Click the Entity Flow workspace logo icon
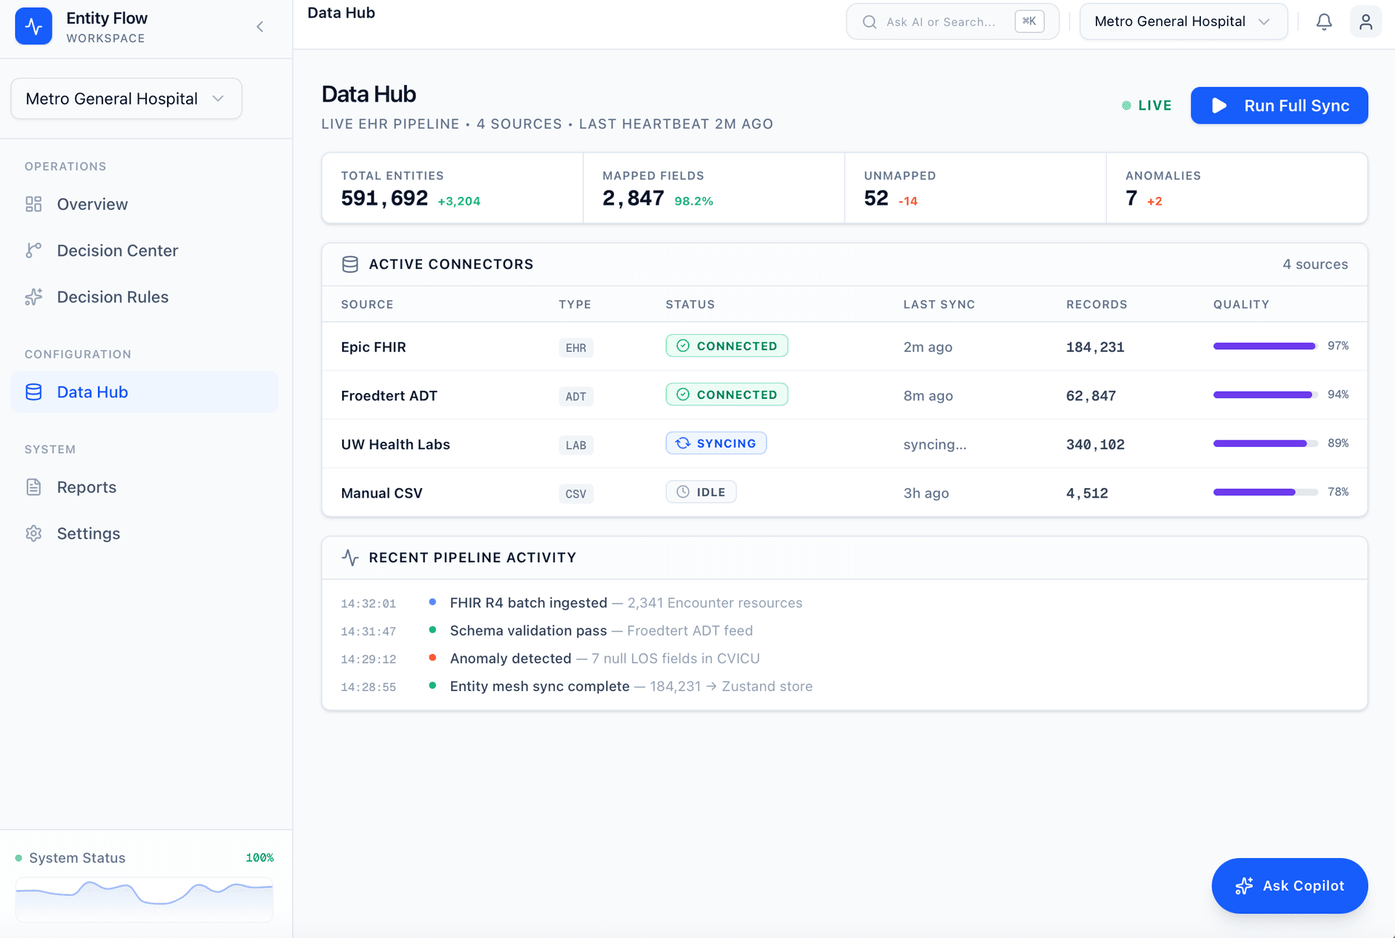 tap(33, 26)
